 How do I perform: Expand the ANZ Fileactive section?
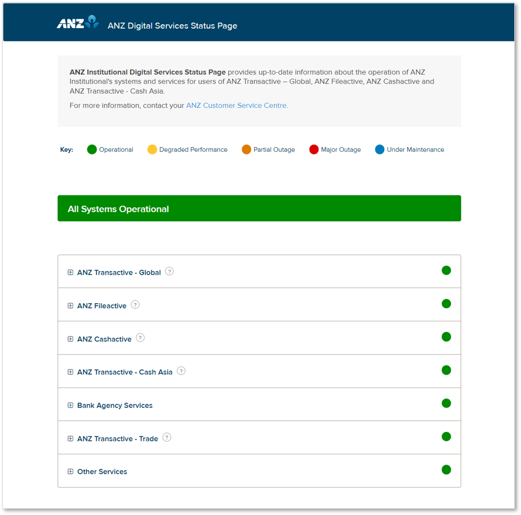click(71, 306)
